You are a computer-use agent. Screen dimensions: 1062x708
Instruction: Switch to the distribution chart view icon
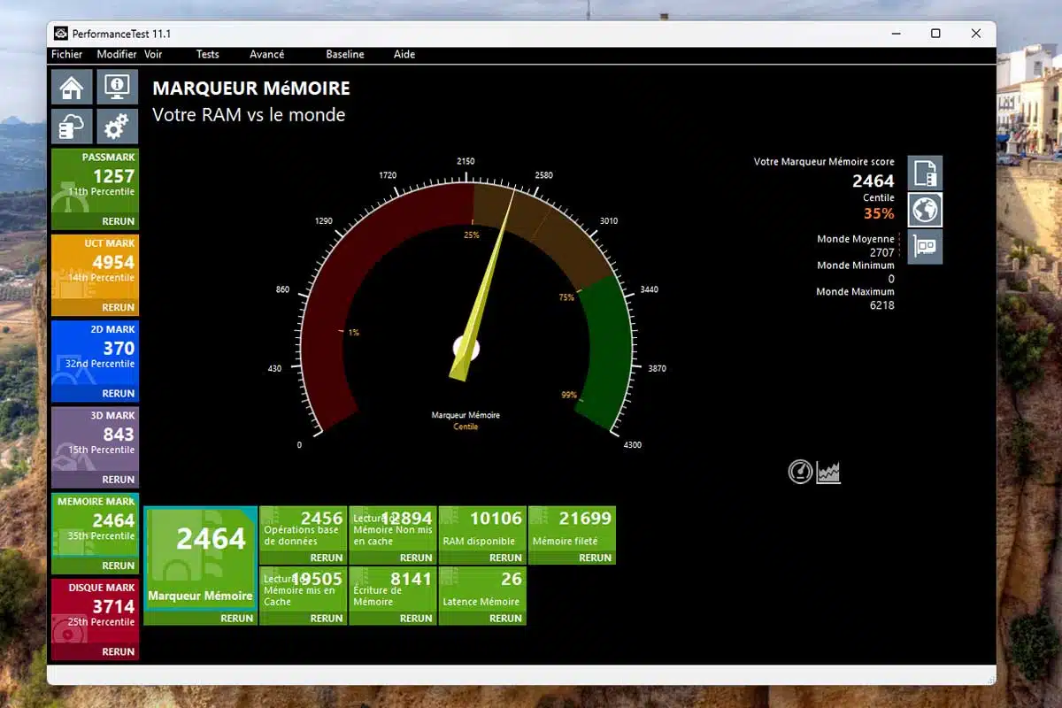(x=828, y=472)
